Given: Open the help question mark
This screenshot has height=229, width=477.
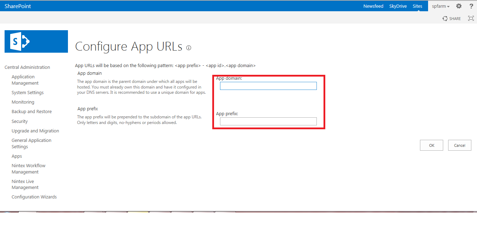Looking at the screenshot, I should pos(471,6).
